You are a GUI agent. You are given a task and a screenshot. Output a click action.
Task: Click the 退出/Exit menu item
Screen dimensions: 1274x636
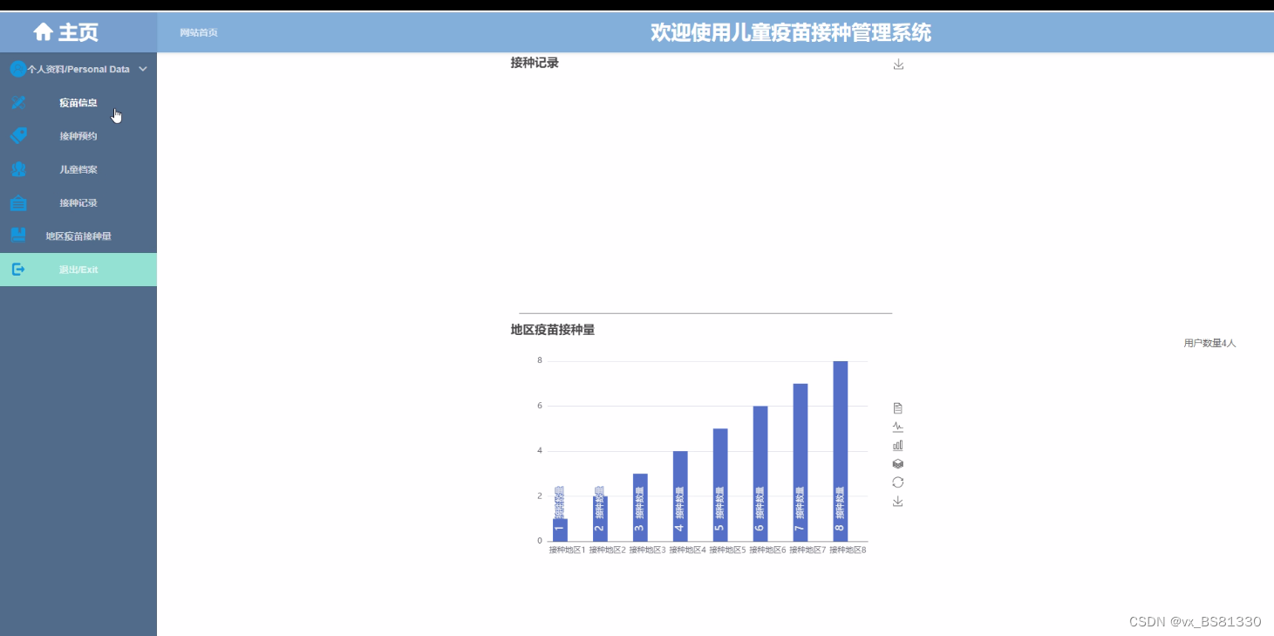click(x=78, y=270)
